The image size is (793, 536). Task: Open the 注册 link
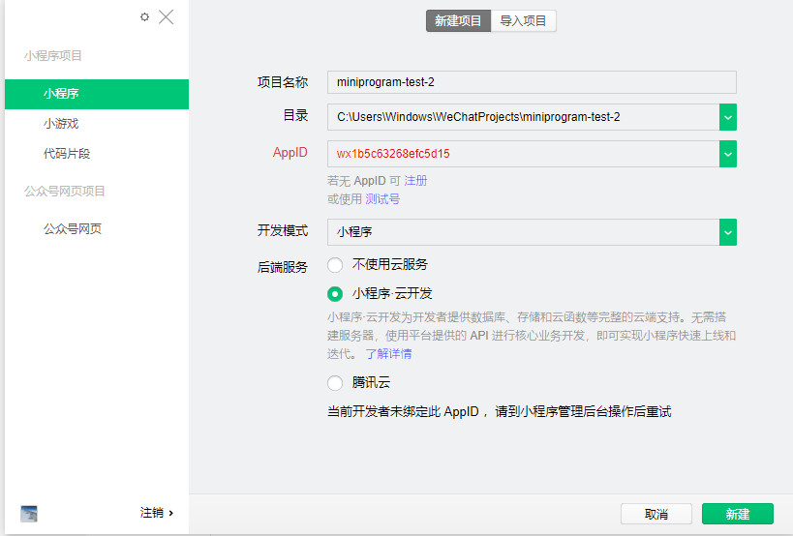point(415,181)
